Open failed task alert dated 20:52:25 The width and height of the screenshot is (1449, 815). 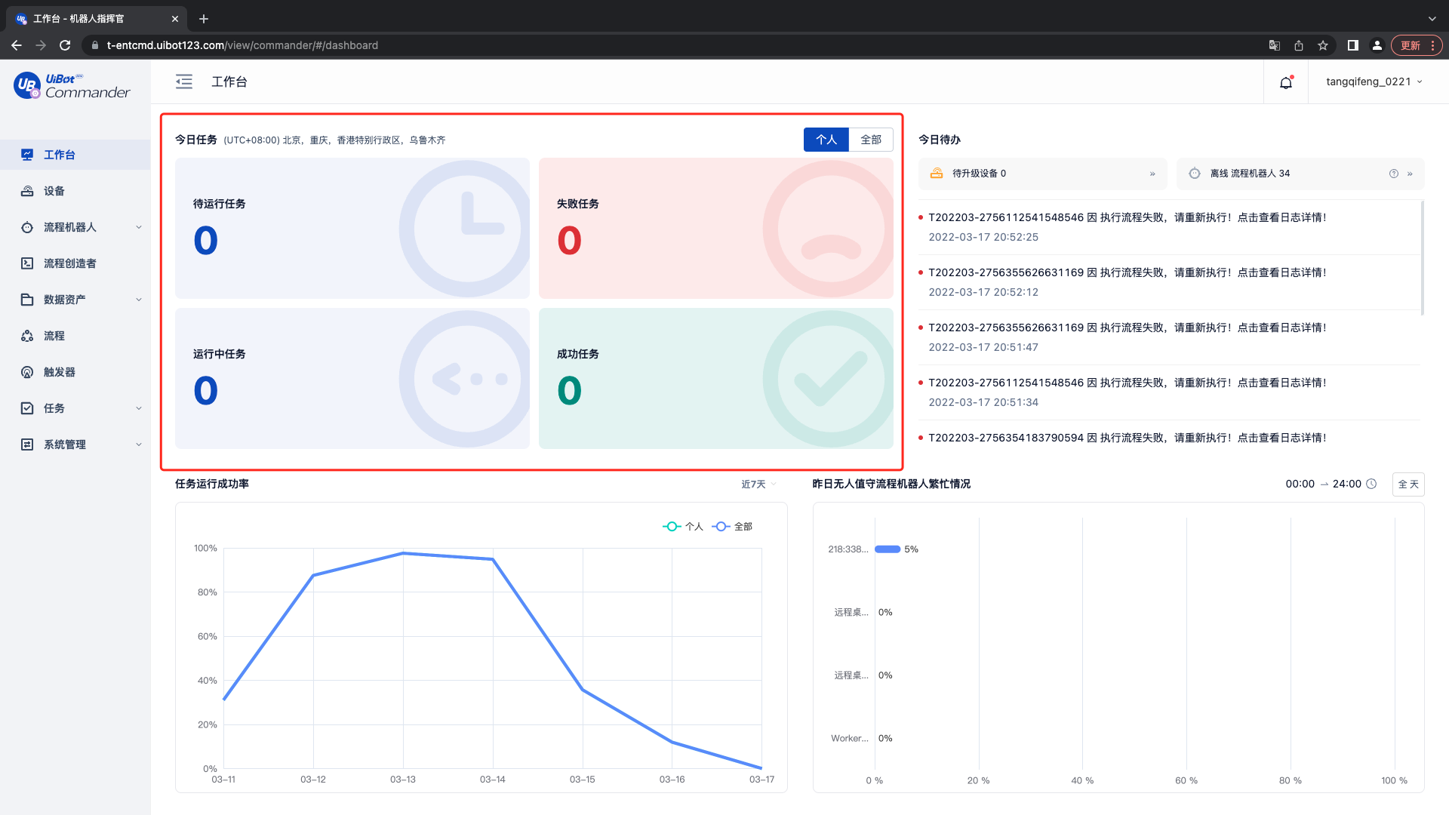pyautogui.click(x=1168, y=226)
